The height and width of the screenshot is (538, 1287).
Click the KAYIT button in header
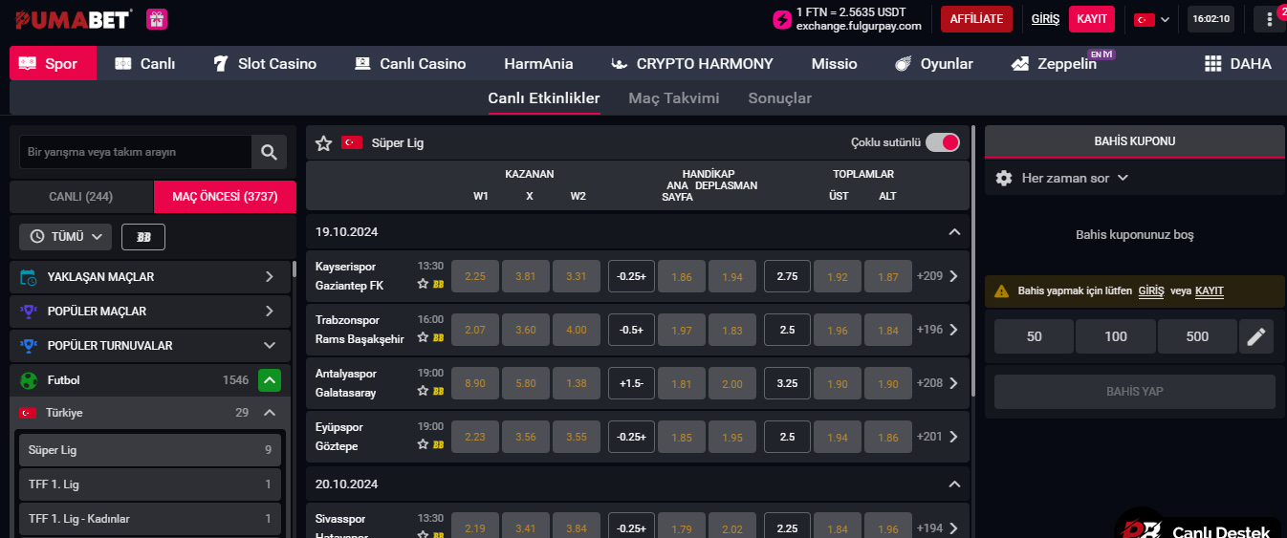pyautogui.click(x=1092, y=19)
